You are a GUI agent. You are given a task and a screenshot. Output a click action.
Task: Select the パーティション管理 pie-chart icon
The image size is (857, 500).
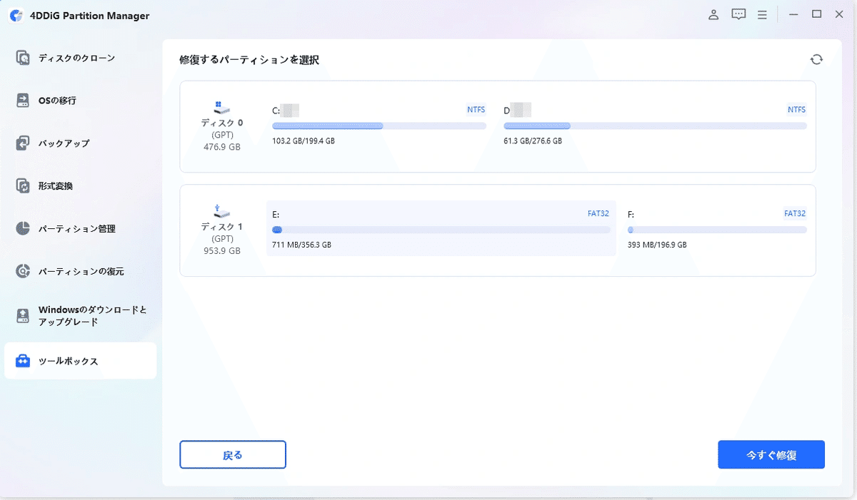click(24, 228)
